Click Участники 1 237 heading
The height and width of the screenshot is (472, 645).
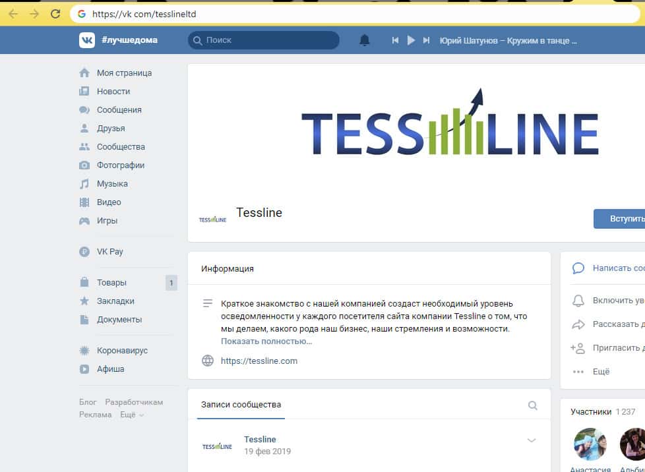pos(603,411)
